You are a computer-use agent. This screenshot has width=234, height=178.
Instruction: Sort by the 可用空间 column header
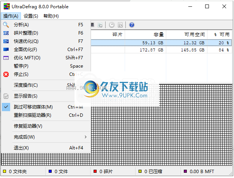pos(187,35)
